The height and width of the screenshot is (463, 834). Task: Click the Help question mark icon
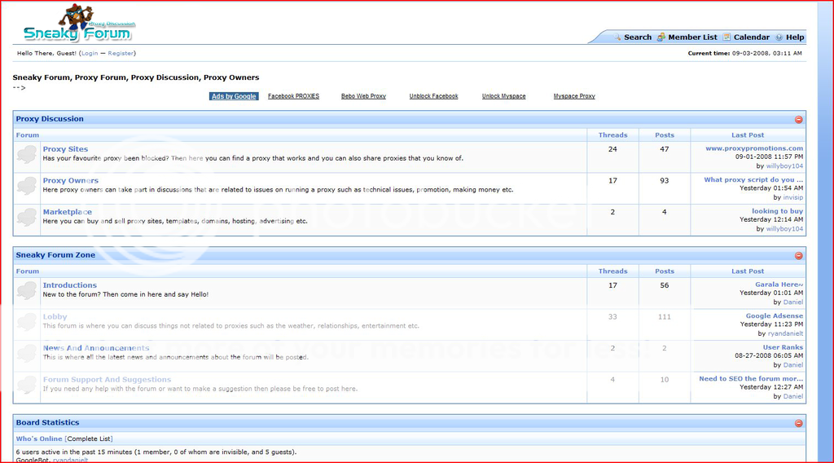pos(779,37)
